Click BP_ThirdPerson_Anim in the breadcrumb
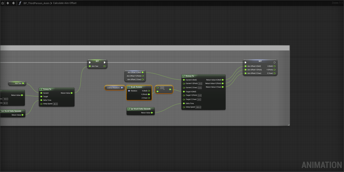Viewport: 344px width, 172px height. point(36,3)
